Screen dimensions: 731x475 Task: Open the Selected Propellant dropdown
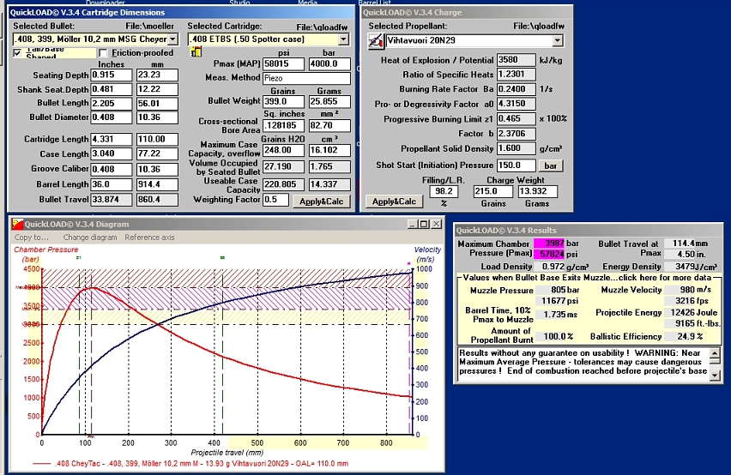point(558,41)
